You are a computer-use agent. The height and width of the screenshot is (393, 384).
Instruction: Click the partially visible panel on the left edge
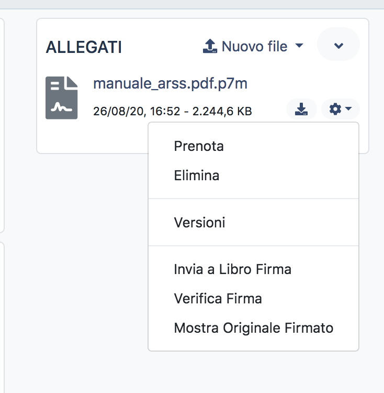coord(2,126)
